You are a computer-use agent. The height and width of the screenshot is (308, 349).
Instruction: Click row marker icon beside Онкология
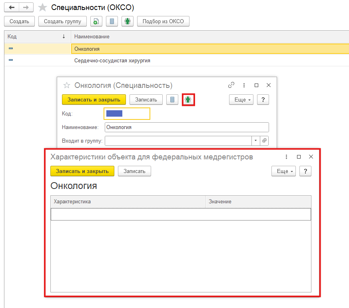(11, 48)
